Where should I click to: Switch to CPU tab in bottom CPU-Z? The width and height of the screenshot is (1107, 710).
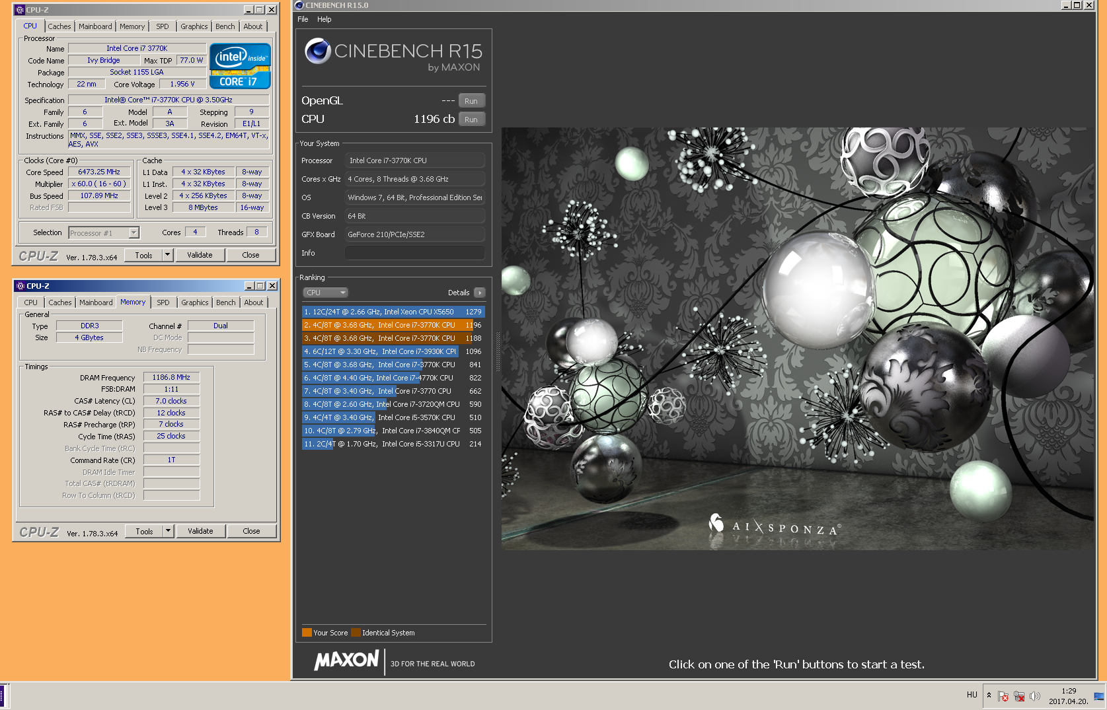31,302
